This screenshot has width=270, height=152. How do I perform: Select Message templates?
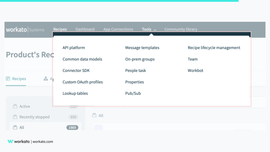tap(142, 48)
